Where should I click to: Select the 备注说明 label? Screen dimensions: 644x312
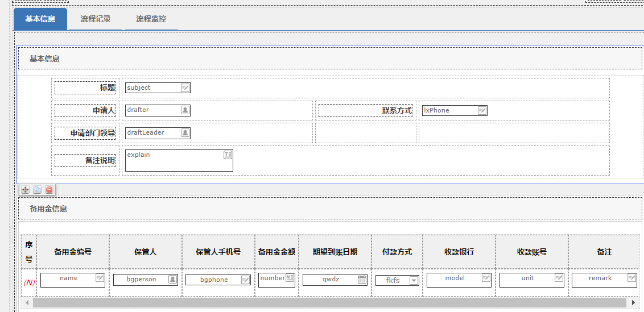(85, 160)
